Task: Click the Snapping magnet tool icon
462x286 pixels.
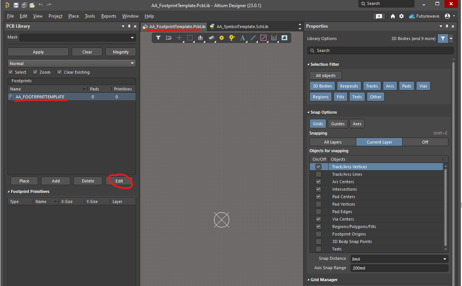Action: [x=169, y=38]
